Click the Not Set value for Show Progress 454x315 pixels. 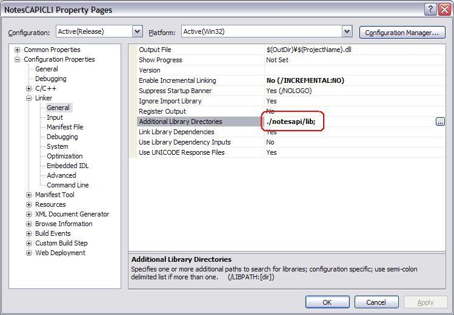click(277, 60)
